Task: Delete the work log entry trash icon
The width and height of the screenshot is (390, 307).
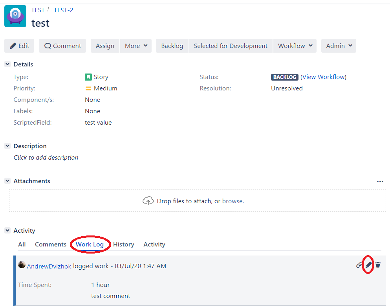Action: [378, 265]
